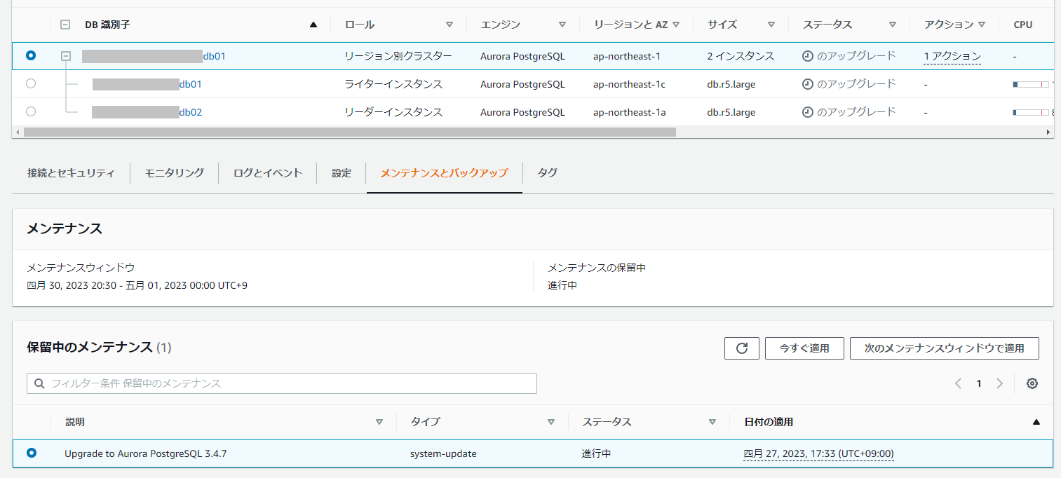Click the CPU column header
The height and width of the screenshot is (478, 1061).
click(1023, 25)
